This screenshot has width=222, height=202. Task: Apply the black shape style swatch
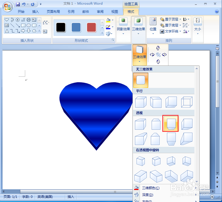[61, 27]
